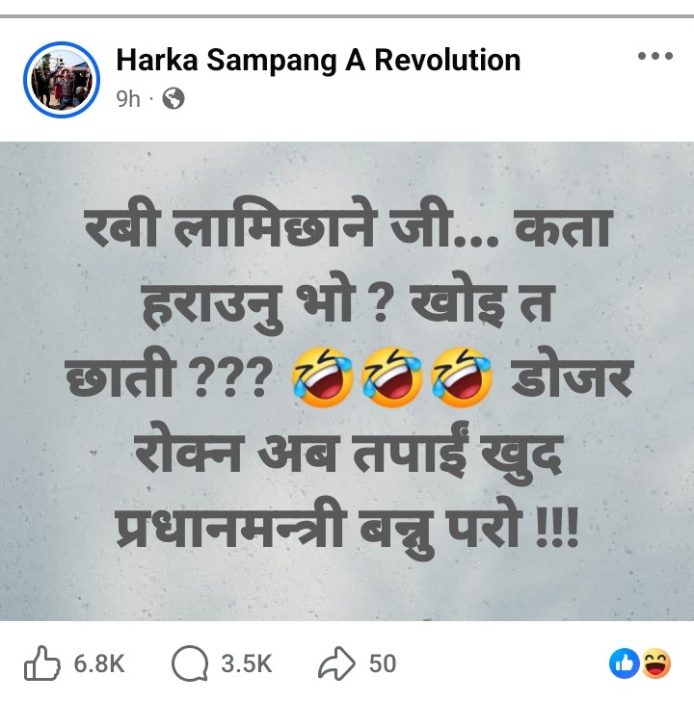The height and width of the screenshot is (702, 694).
Task: View the 6.8K likes count
Action: pos(99,663)
